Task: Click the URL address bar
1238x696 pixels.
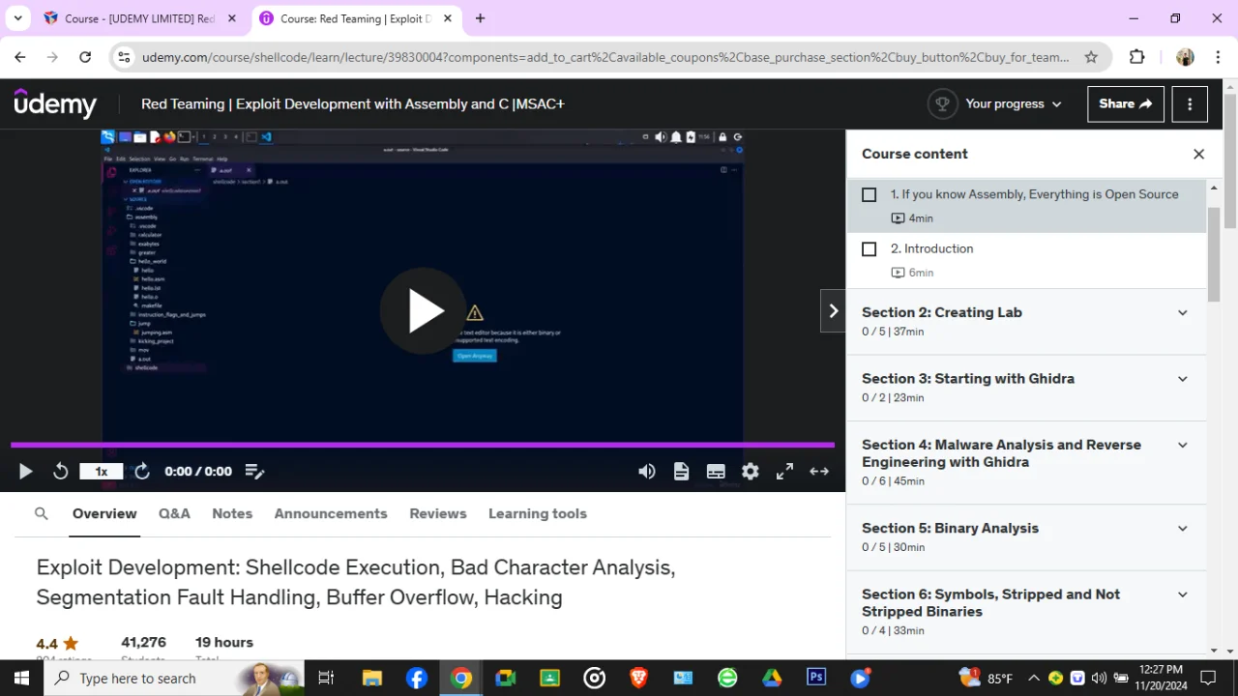Action: pos(605,57)
